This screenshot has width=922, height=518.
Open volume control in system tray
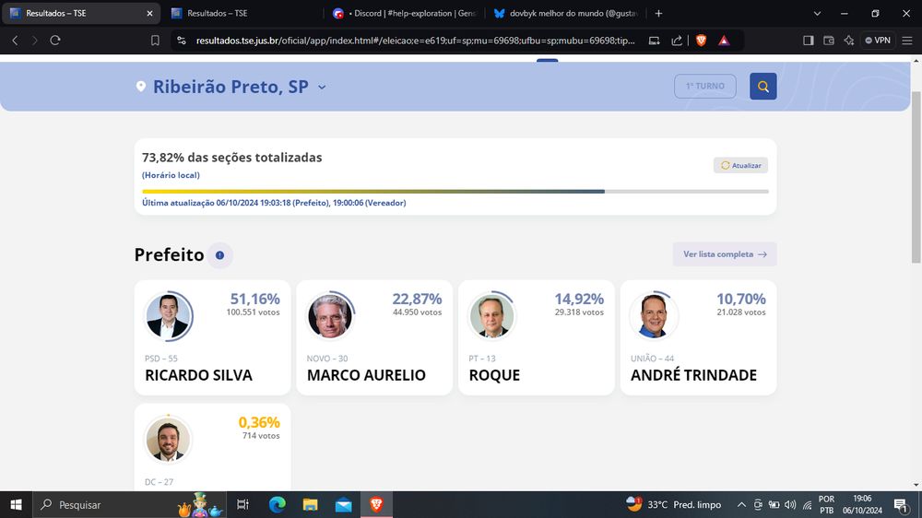coord(790,504)
